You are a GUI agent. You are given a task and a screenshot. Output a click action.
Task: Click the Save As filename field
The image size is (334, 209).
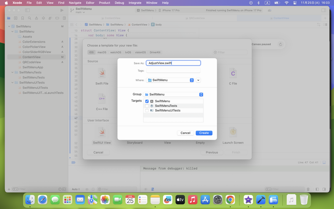[x=173, y=63]
